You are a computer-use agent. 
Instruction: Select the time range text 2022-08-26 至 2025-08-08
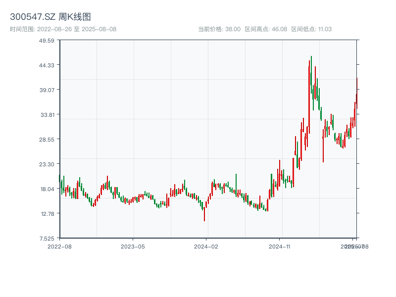pyautogui.click(x=77, y=29)
